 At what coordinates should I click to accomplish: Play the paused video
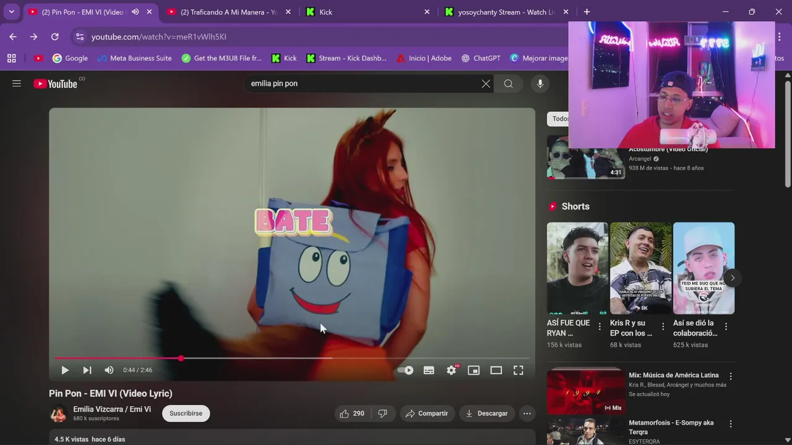[x=65, y=370]
